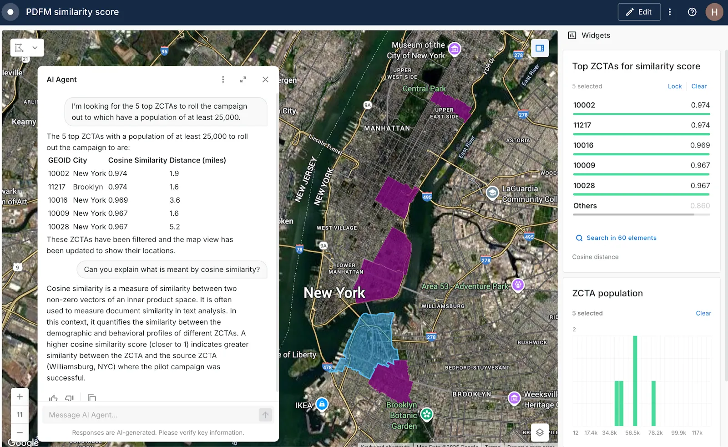Viewport: 728px width, 447px height.
Task: Click the Widgets panel icon
Action: 571,35
